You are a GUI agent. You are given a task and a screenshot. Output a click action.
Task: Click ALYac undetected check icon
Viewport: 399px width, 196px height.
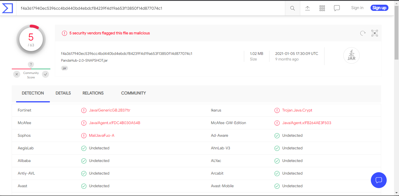(x=277, y=161)
